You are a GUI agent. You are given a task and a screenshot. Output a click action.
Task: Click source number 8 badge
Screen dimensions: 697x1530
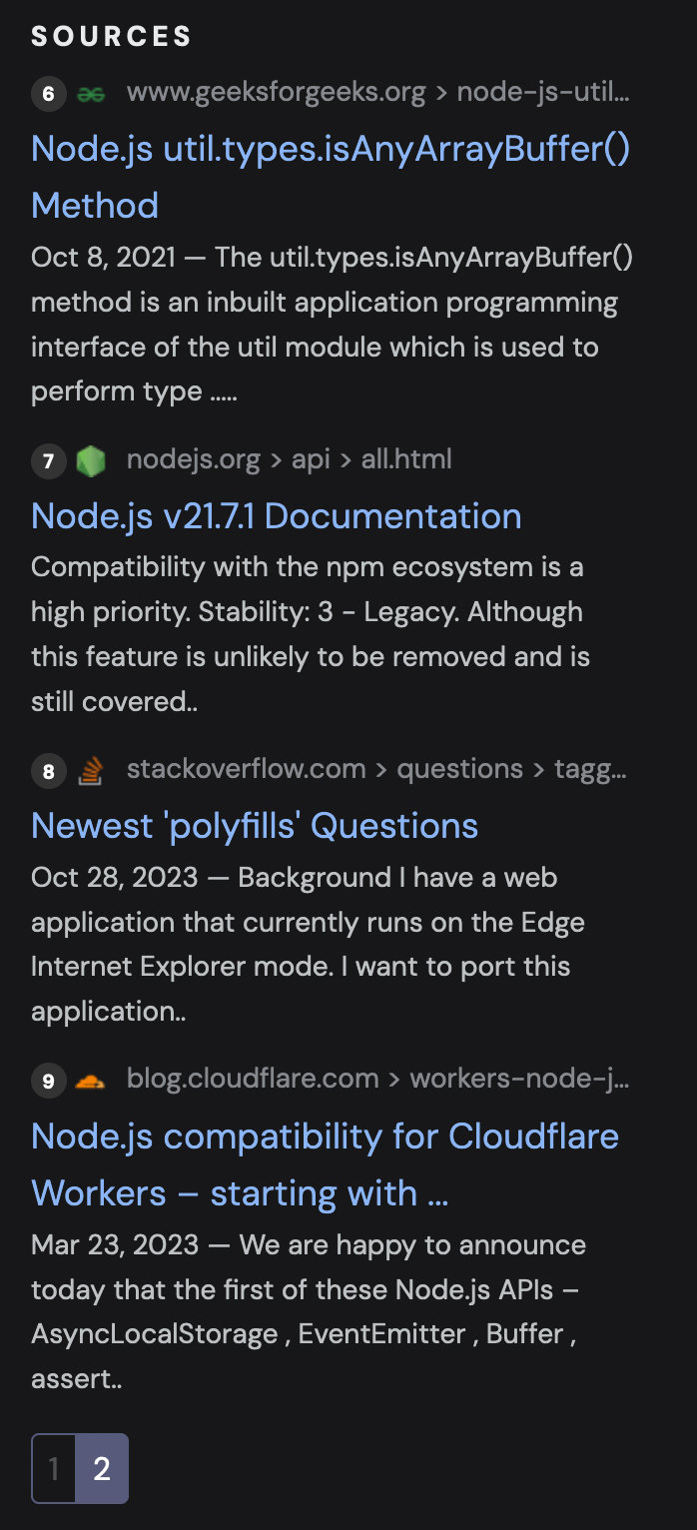coord(48,770)
